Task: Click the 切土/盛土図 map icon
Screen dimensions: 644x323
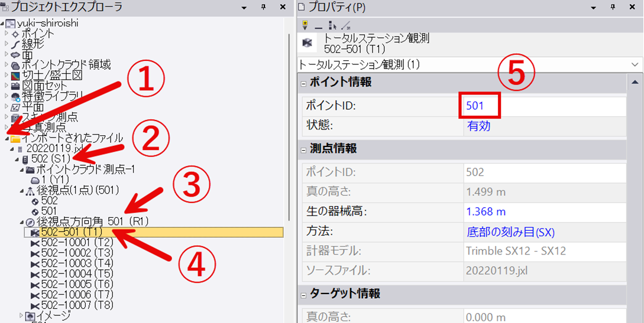Action: coord(15,76)
